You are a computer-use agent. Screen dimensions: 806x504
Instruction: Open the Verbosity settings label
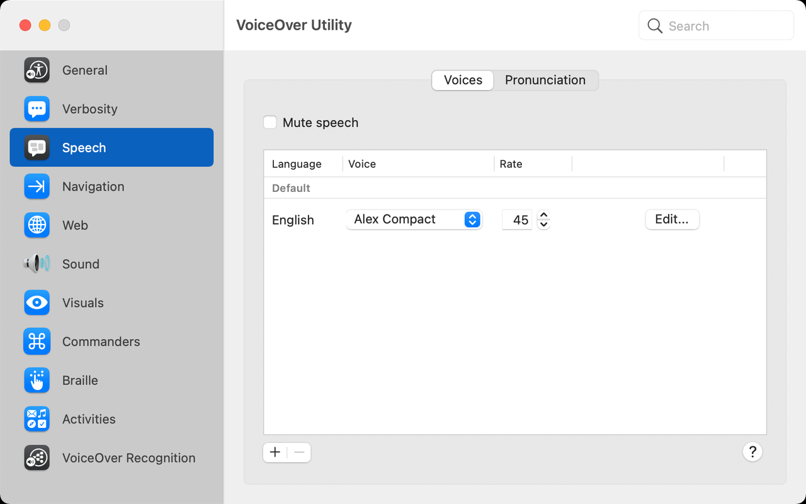(90, 109)
